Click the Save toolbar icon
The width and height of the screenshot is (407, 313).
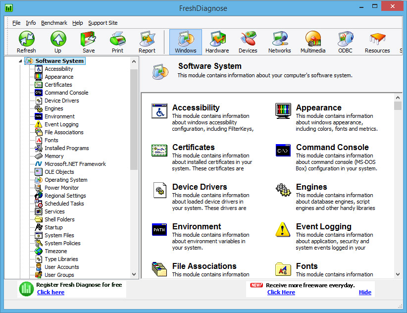89,39
